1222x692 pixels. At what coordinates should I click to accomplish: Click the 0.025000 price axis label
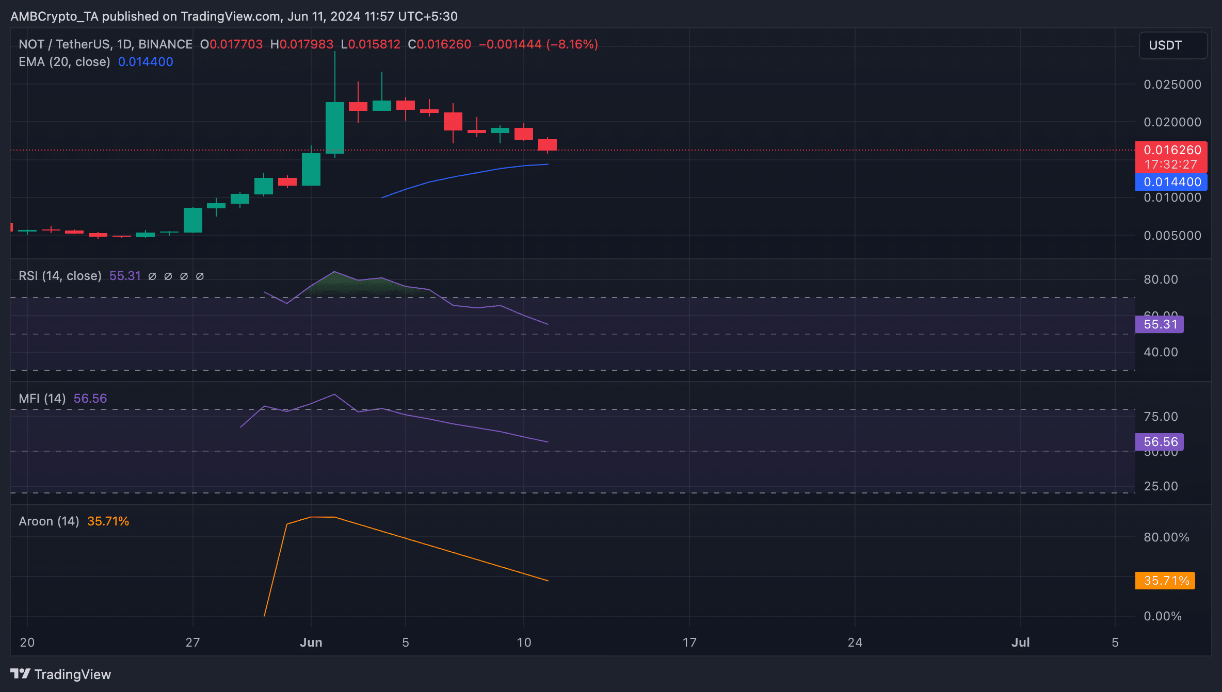(1172, 85)
